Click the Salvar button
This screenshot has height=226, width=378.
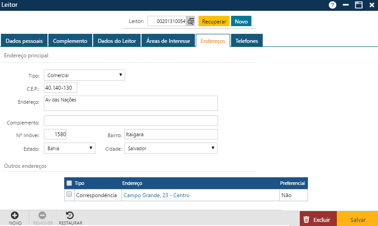tap(358, 220)
